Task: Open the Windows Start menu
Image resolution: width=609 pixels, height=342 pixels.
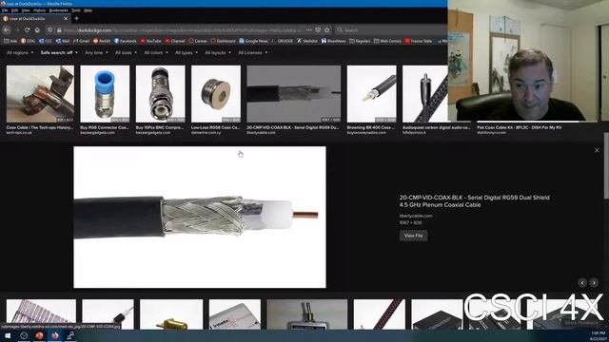Action: 8,335
